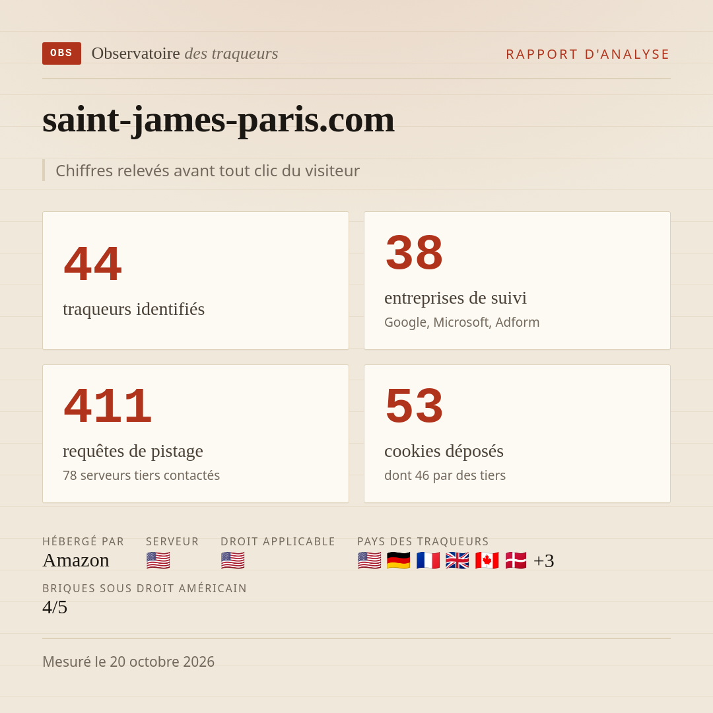This screenshot has width=713, height=713.
Task: Click the Observatoire des traqueurs title
Action: [x=185, y=53]
